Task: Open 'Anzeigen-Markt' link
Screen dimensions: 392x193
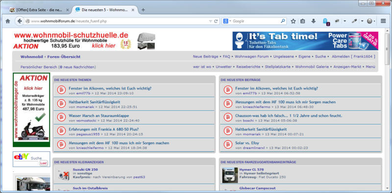Action: [x=347, y=67]
